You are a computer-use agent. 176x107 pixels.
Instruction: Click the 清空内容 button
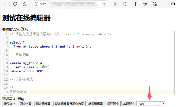coord(26,103)
